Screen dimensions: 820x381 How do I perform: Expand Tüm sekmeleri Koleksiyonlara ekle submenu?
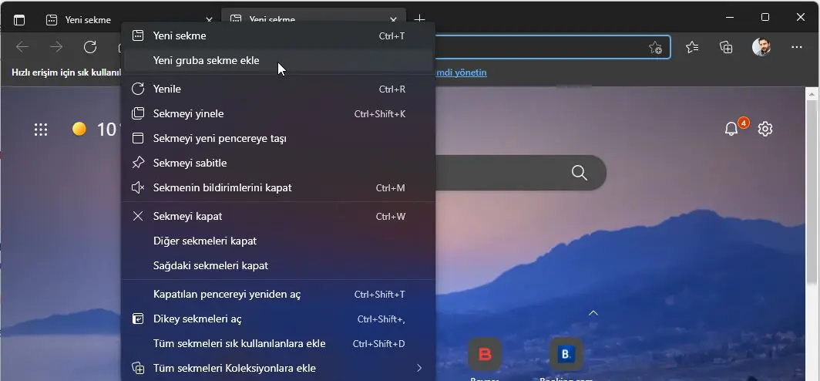[278, 368]
